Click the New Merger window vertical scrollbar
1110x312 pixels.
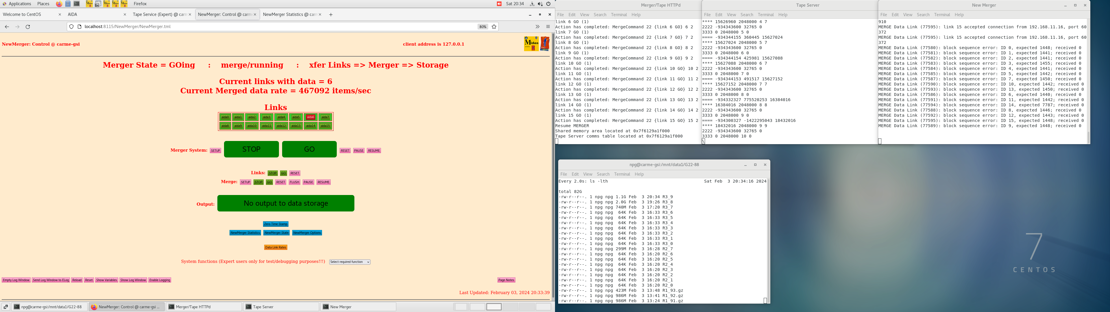click(1088, 81)
